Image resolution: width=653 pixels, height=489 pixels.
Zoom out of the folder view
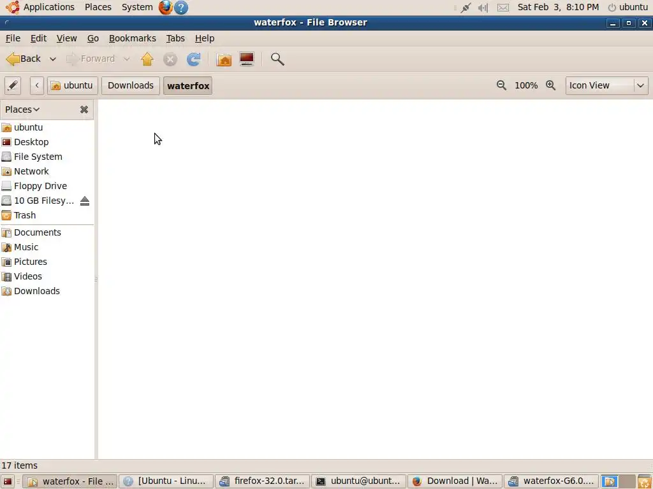(x=501, y=85)
